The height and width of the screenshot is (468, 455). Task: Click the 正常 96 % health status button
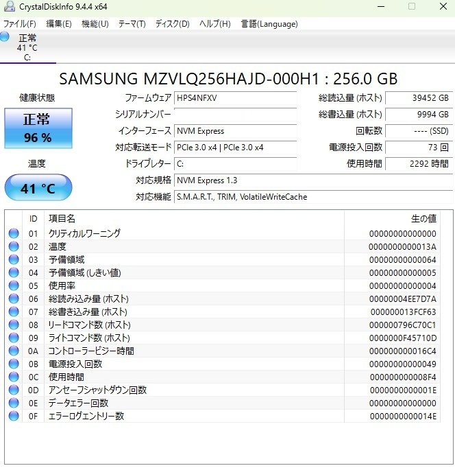pyautogui.click(x=38, y=128)
